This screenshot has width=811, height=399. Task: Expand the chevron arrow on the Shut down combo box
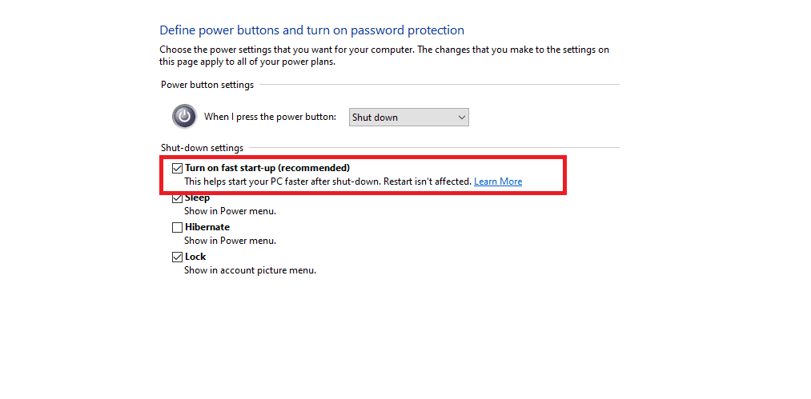[x=462, y=118]
